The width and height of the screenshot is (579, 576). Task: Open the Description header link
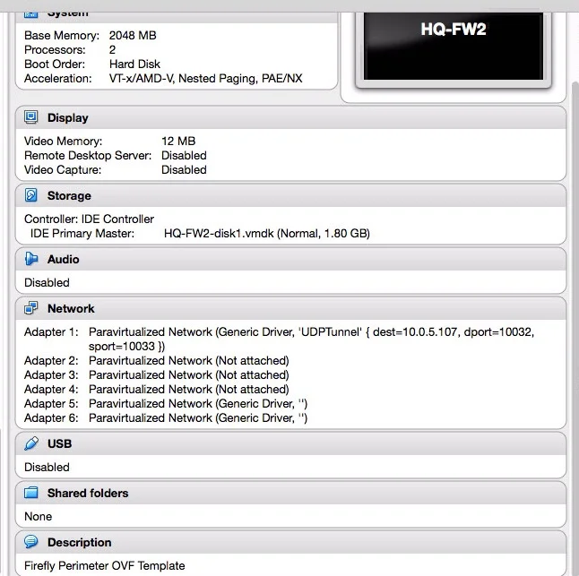(80, 543)
